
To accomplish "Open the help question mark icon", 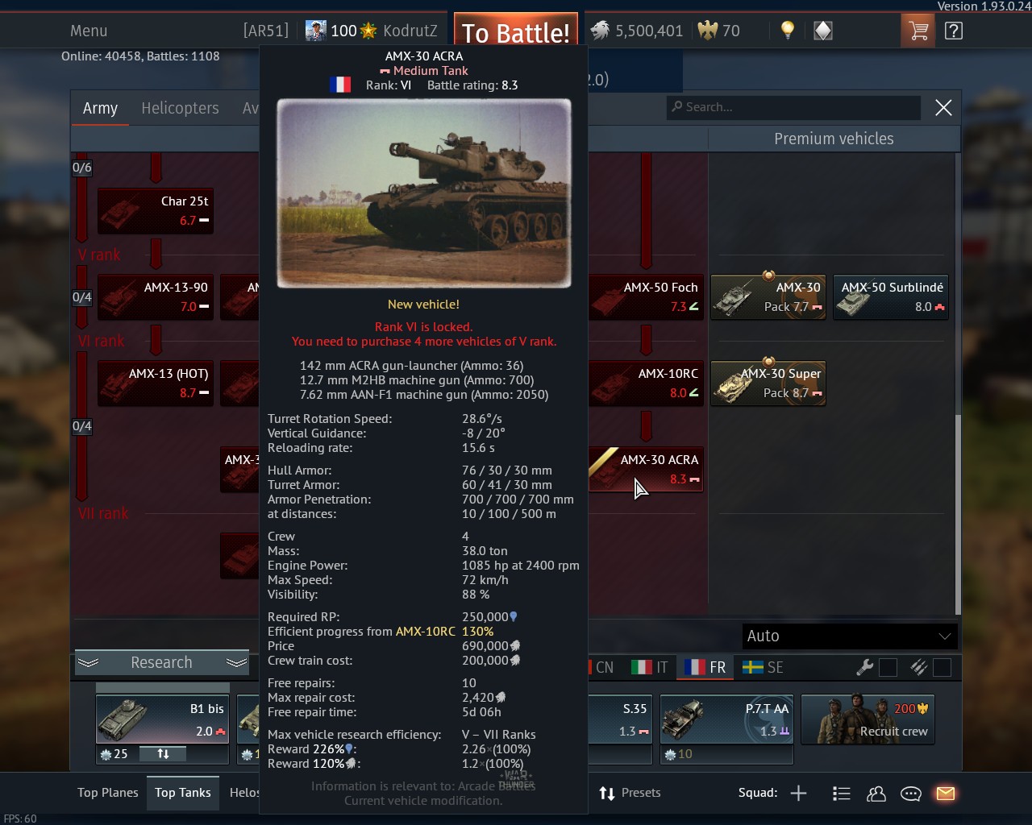I will [x=953, y=31].
